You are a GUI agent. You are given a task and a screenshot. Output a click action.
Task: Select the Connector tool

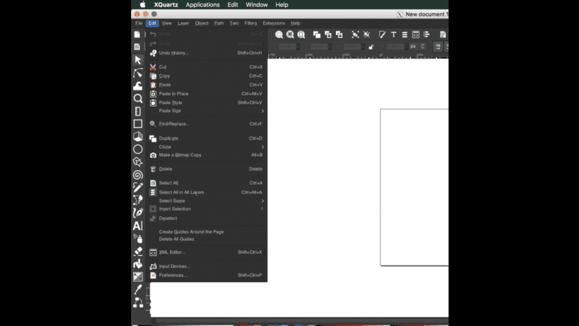[x=138, y=302]
